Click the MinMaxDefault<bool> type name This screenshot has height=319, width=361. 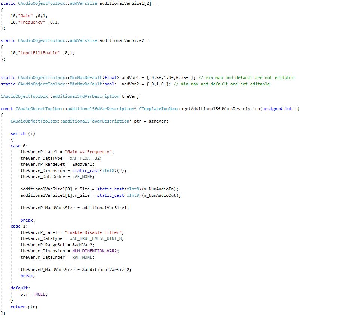pyautogui.click(x=93, y=84)
